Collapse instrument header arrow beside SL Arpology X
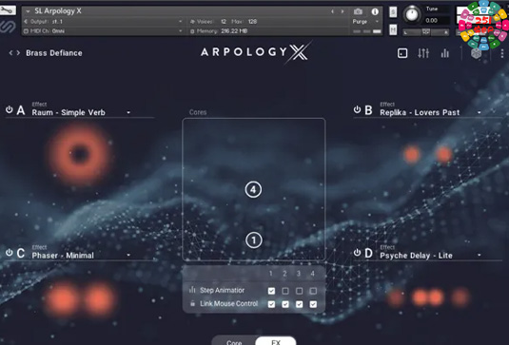The image size is (509, 345). coord(28,11)
